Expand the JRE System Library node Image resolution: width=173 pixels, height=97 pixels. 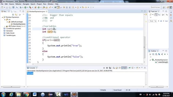point(5,26)
